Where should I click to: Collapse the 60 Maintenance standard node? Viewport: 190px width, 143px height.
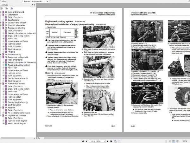pos(1,84)
